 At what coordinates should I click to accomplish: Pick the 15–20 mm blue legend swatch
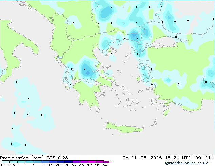coord(53,162)
